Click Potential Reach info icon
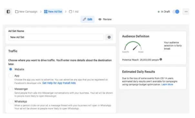 pos(161,59)
